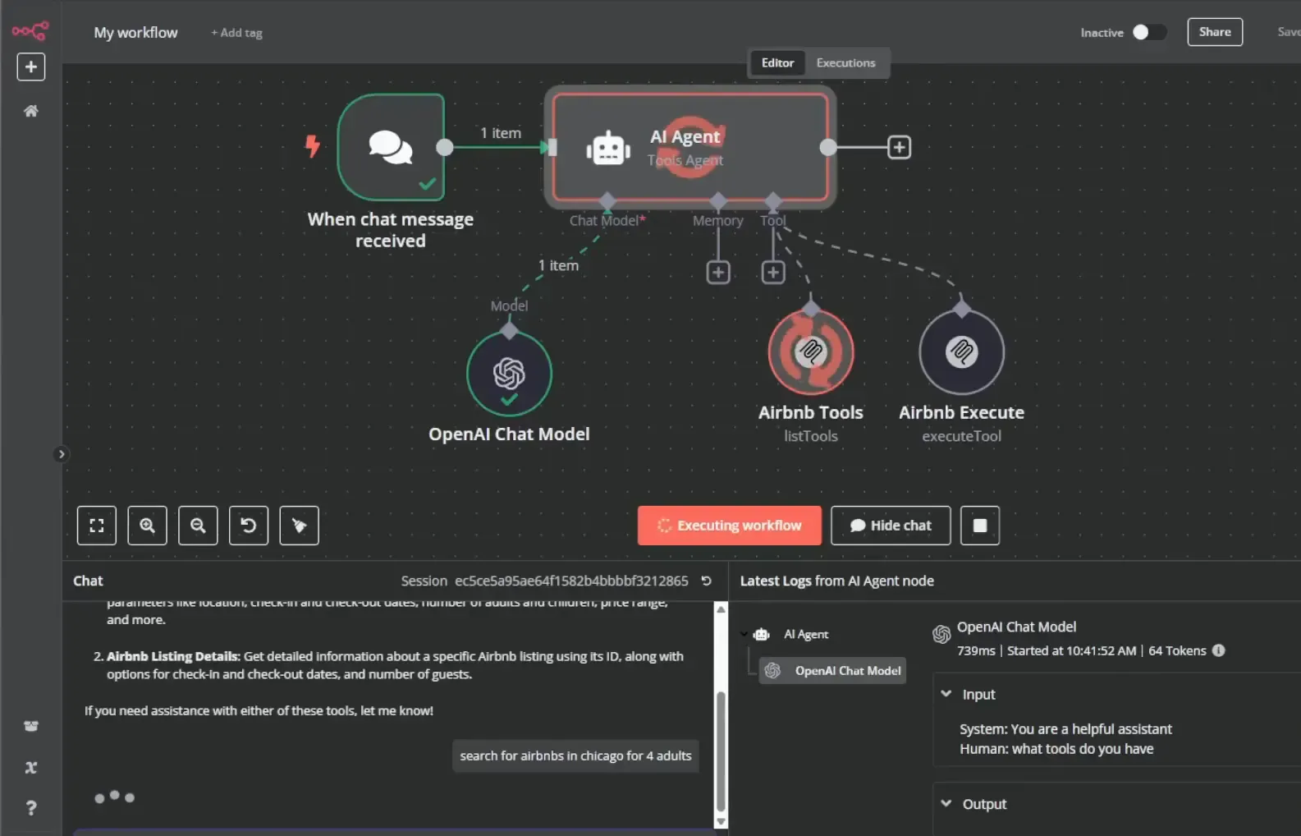This screenshot has width=1301, height=836.
Task: Select message 'search for airbnbs in chicago'
Action: coord(575,756)
